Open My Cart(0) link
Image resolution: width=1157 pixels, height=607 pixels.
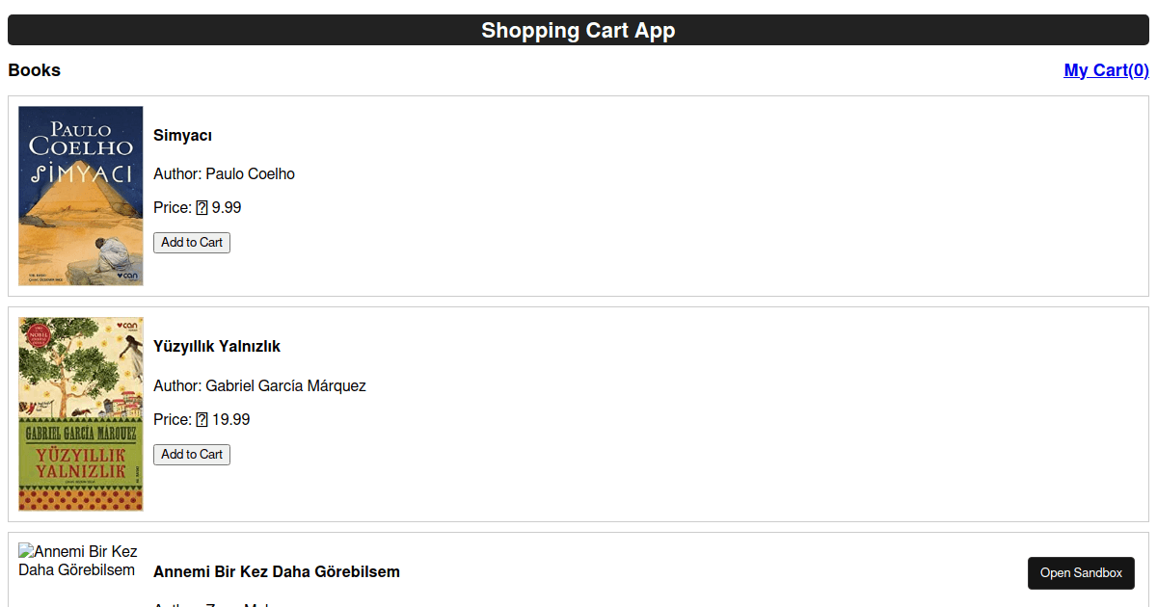pos(1106,69)
